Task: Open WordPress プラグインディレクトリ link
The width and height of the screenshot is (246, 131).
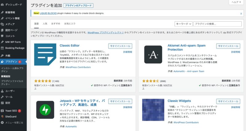Action: (105, 33)
